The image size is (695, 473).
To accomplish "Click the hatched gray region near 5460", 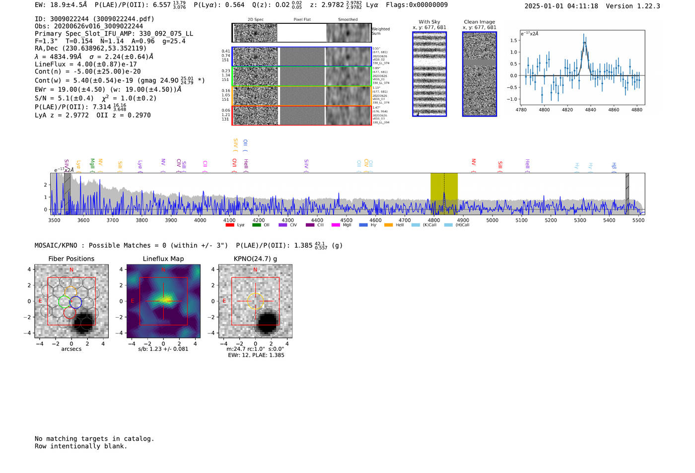I will click(627, 194).
